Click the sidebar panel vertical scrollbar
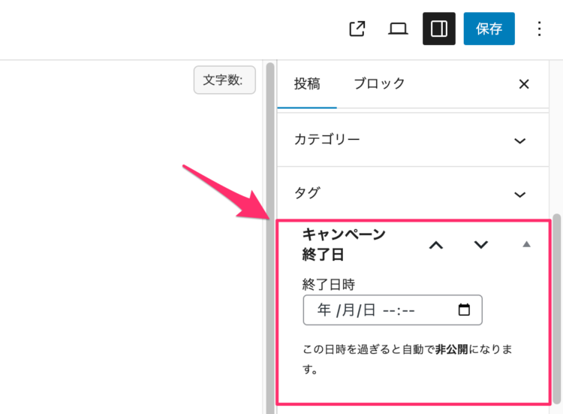 [556, 301]
